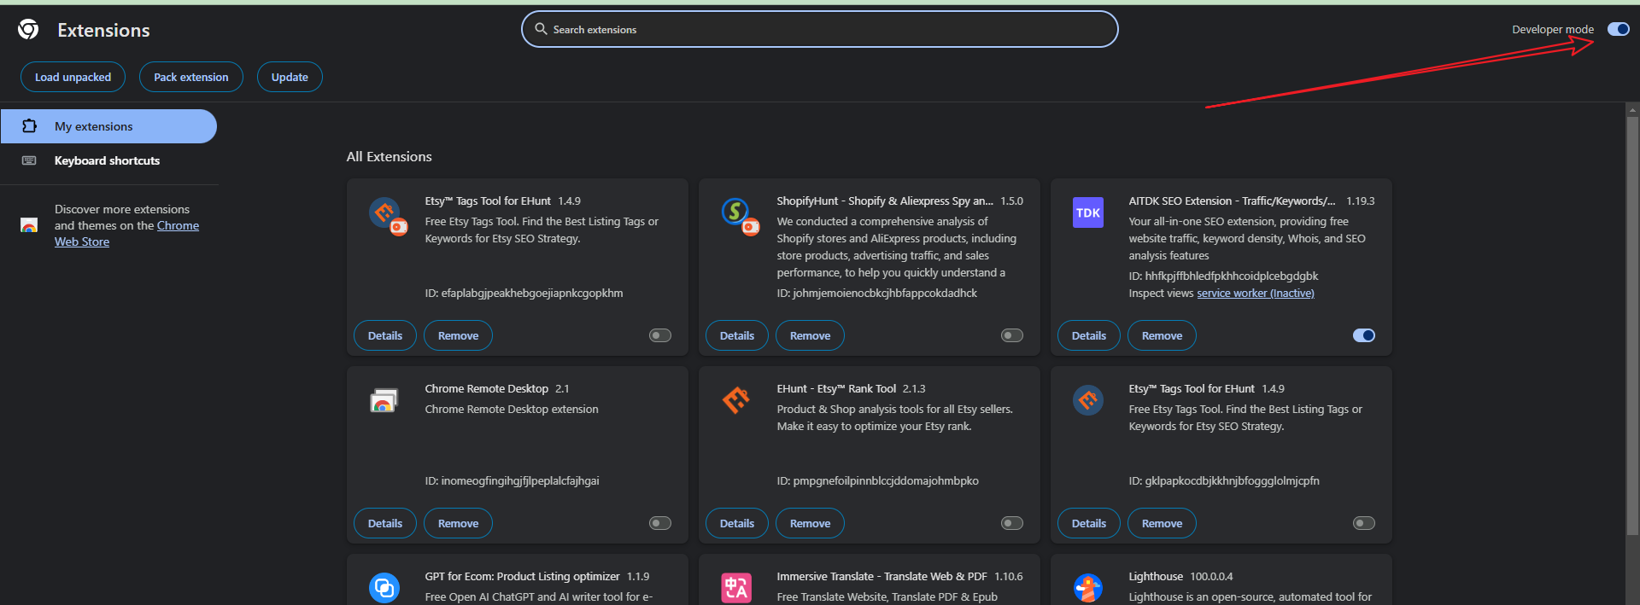
Task: Click the Etsy Tags Tool icon in gklpapkocdbjkkhnjbfoggglolmjcpfn card
Action: click(x=1088, y=399)
